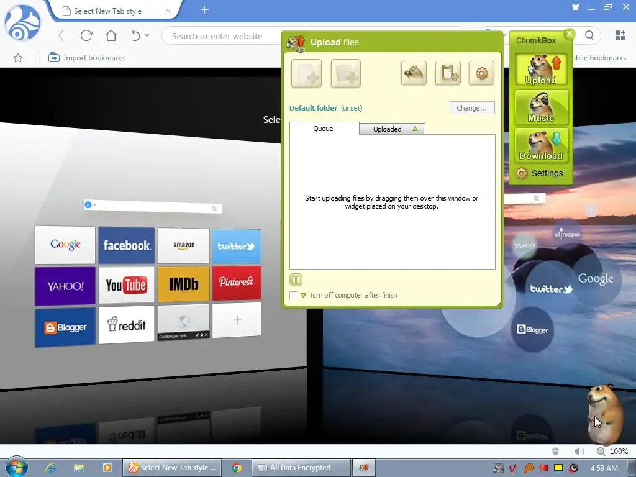Select the Yahoo tile in grid style
Viewport: 636px width, 477px height.
click(65, 286)
